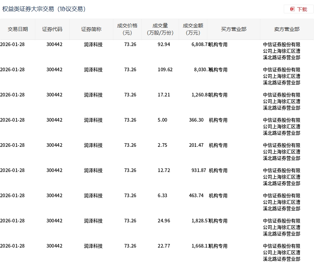
Task: Select 润泽科技 in the last visible row
Action: (x=93, y=246)
